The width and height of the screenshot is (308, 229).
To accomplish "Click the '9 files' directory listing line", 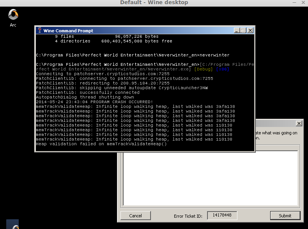I will click(x=107, y=36).
